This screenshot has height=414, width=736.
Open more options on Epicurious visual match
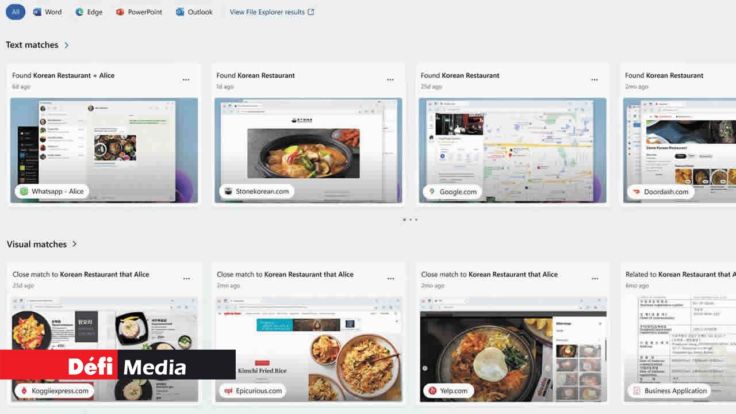(390, 279)
